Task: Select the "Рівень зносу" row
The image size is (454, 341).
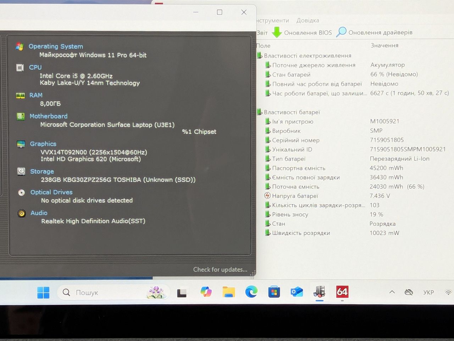Action: [355, 215]
